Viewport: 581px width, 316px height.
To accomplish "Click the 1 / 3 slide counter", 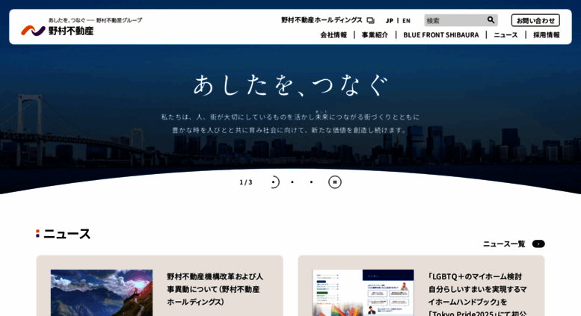I will tap(246, 182).
